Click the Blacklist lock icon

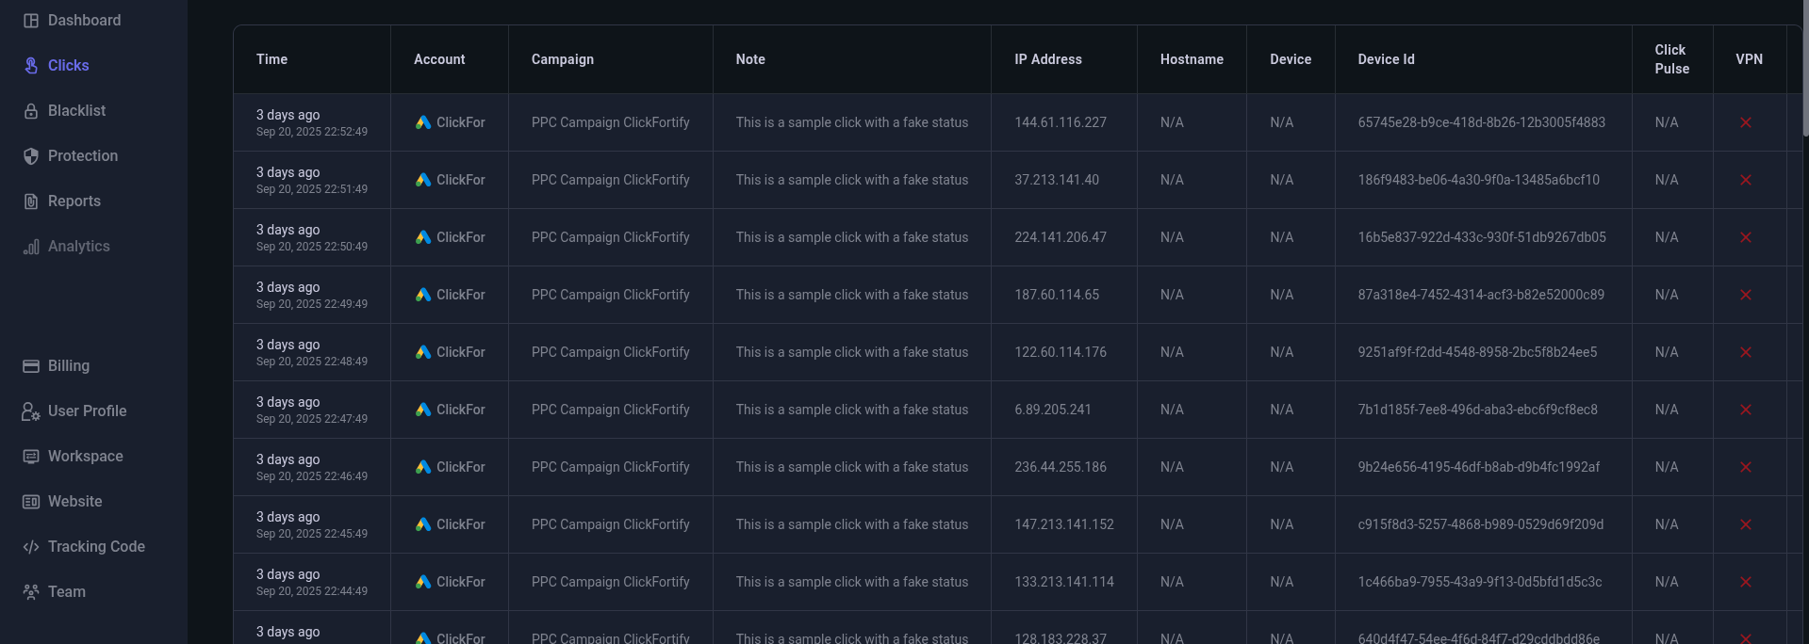[31, 111]
